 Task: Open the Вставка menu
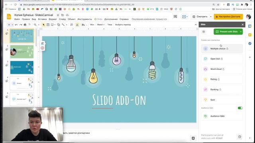pos(42,19)
